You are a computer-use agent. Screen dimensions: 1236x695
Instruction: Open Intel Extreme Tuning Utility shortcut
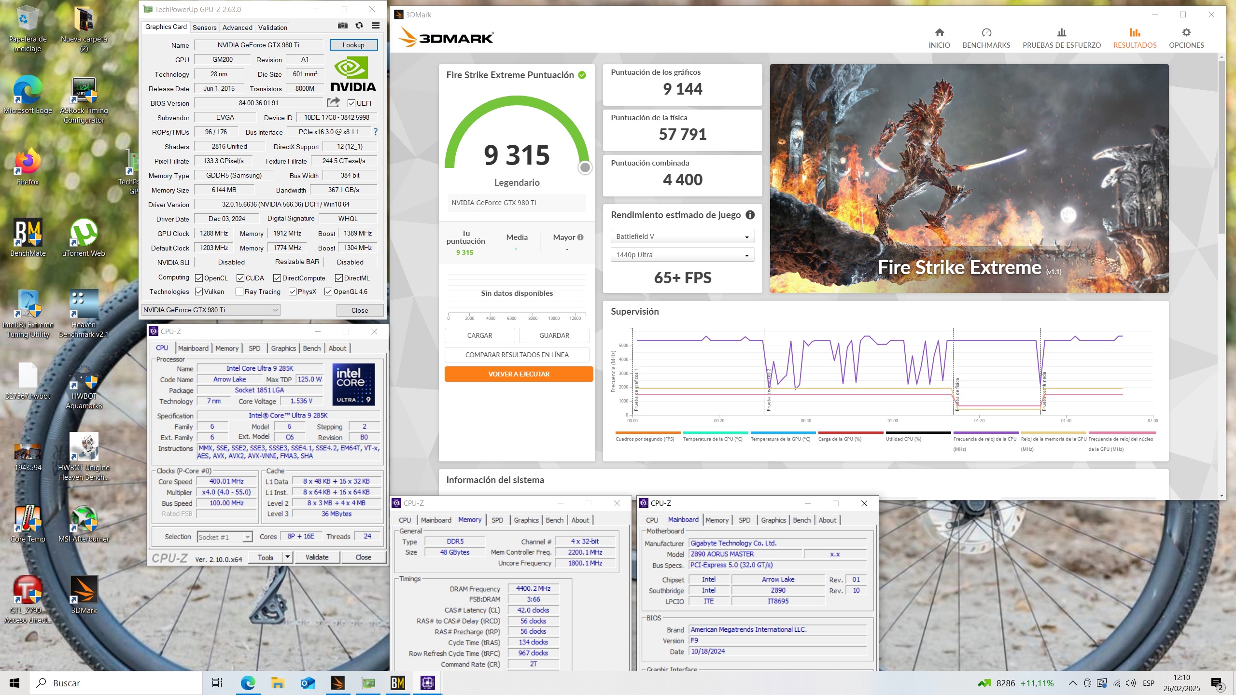click(28, 314)
